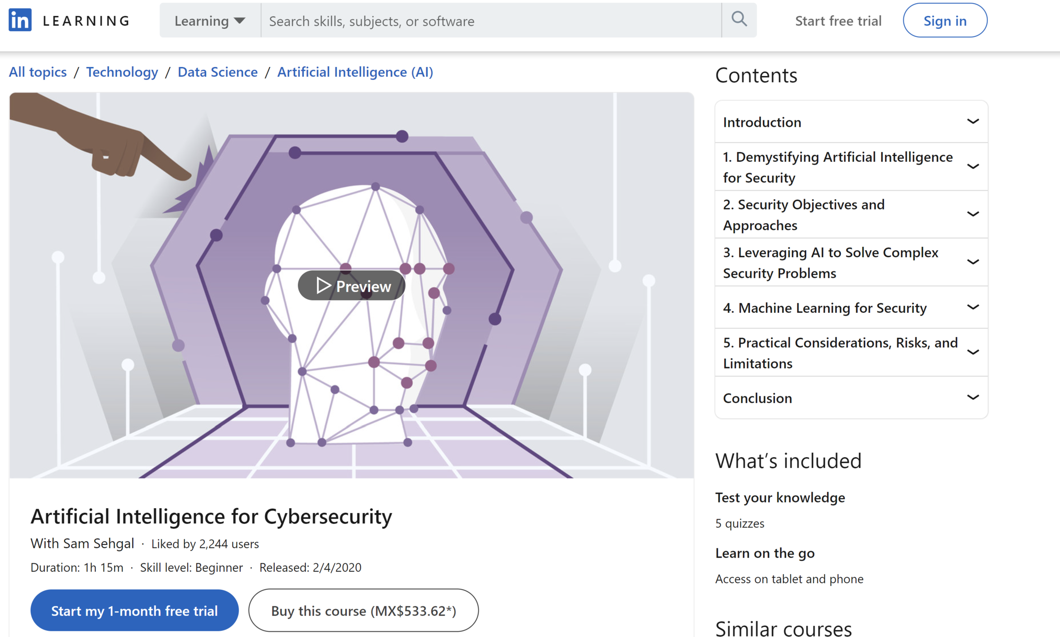
Task: Go to Technology breadcrumb link
Action: pos(122,72)
